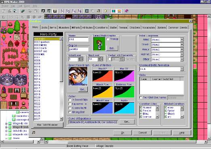Select hero 0003 Marie in the list
This screenshot has height=149, width=211.
point(46,45)
